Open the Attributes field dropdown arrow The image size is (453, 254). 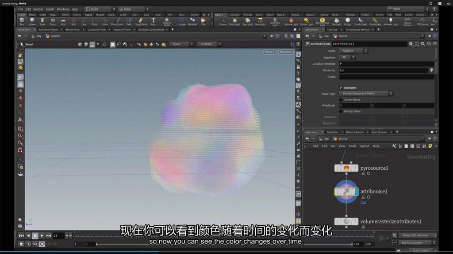[431, 70]
